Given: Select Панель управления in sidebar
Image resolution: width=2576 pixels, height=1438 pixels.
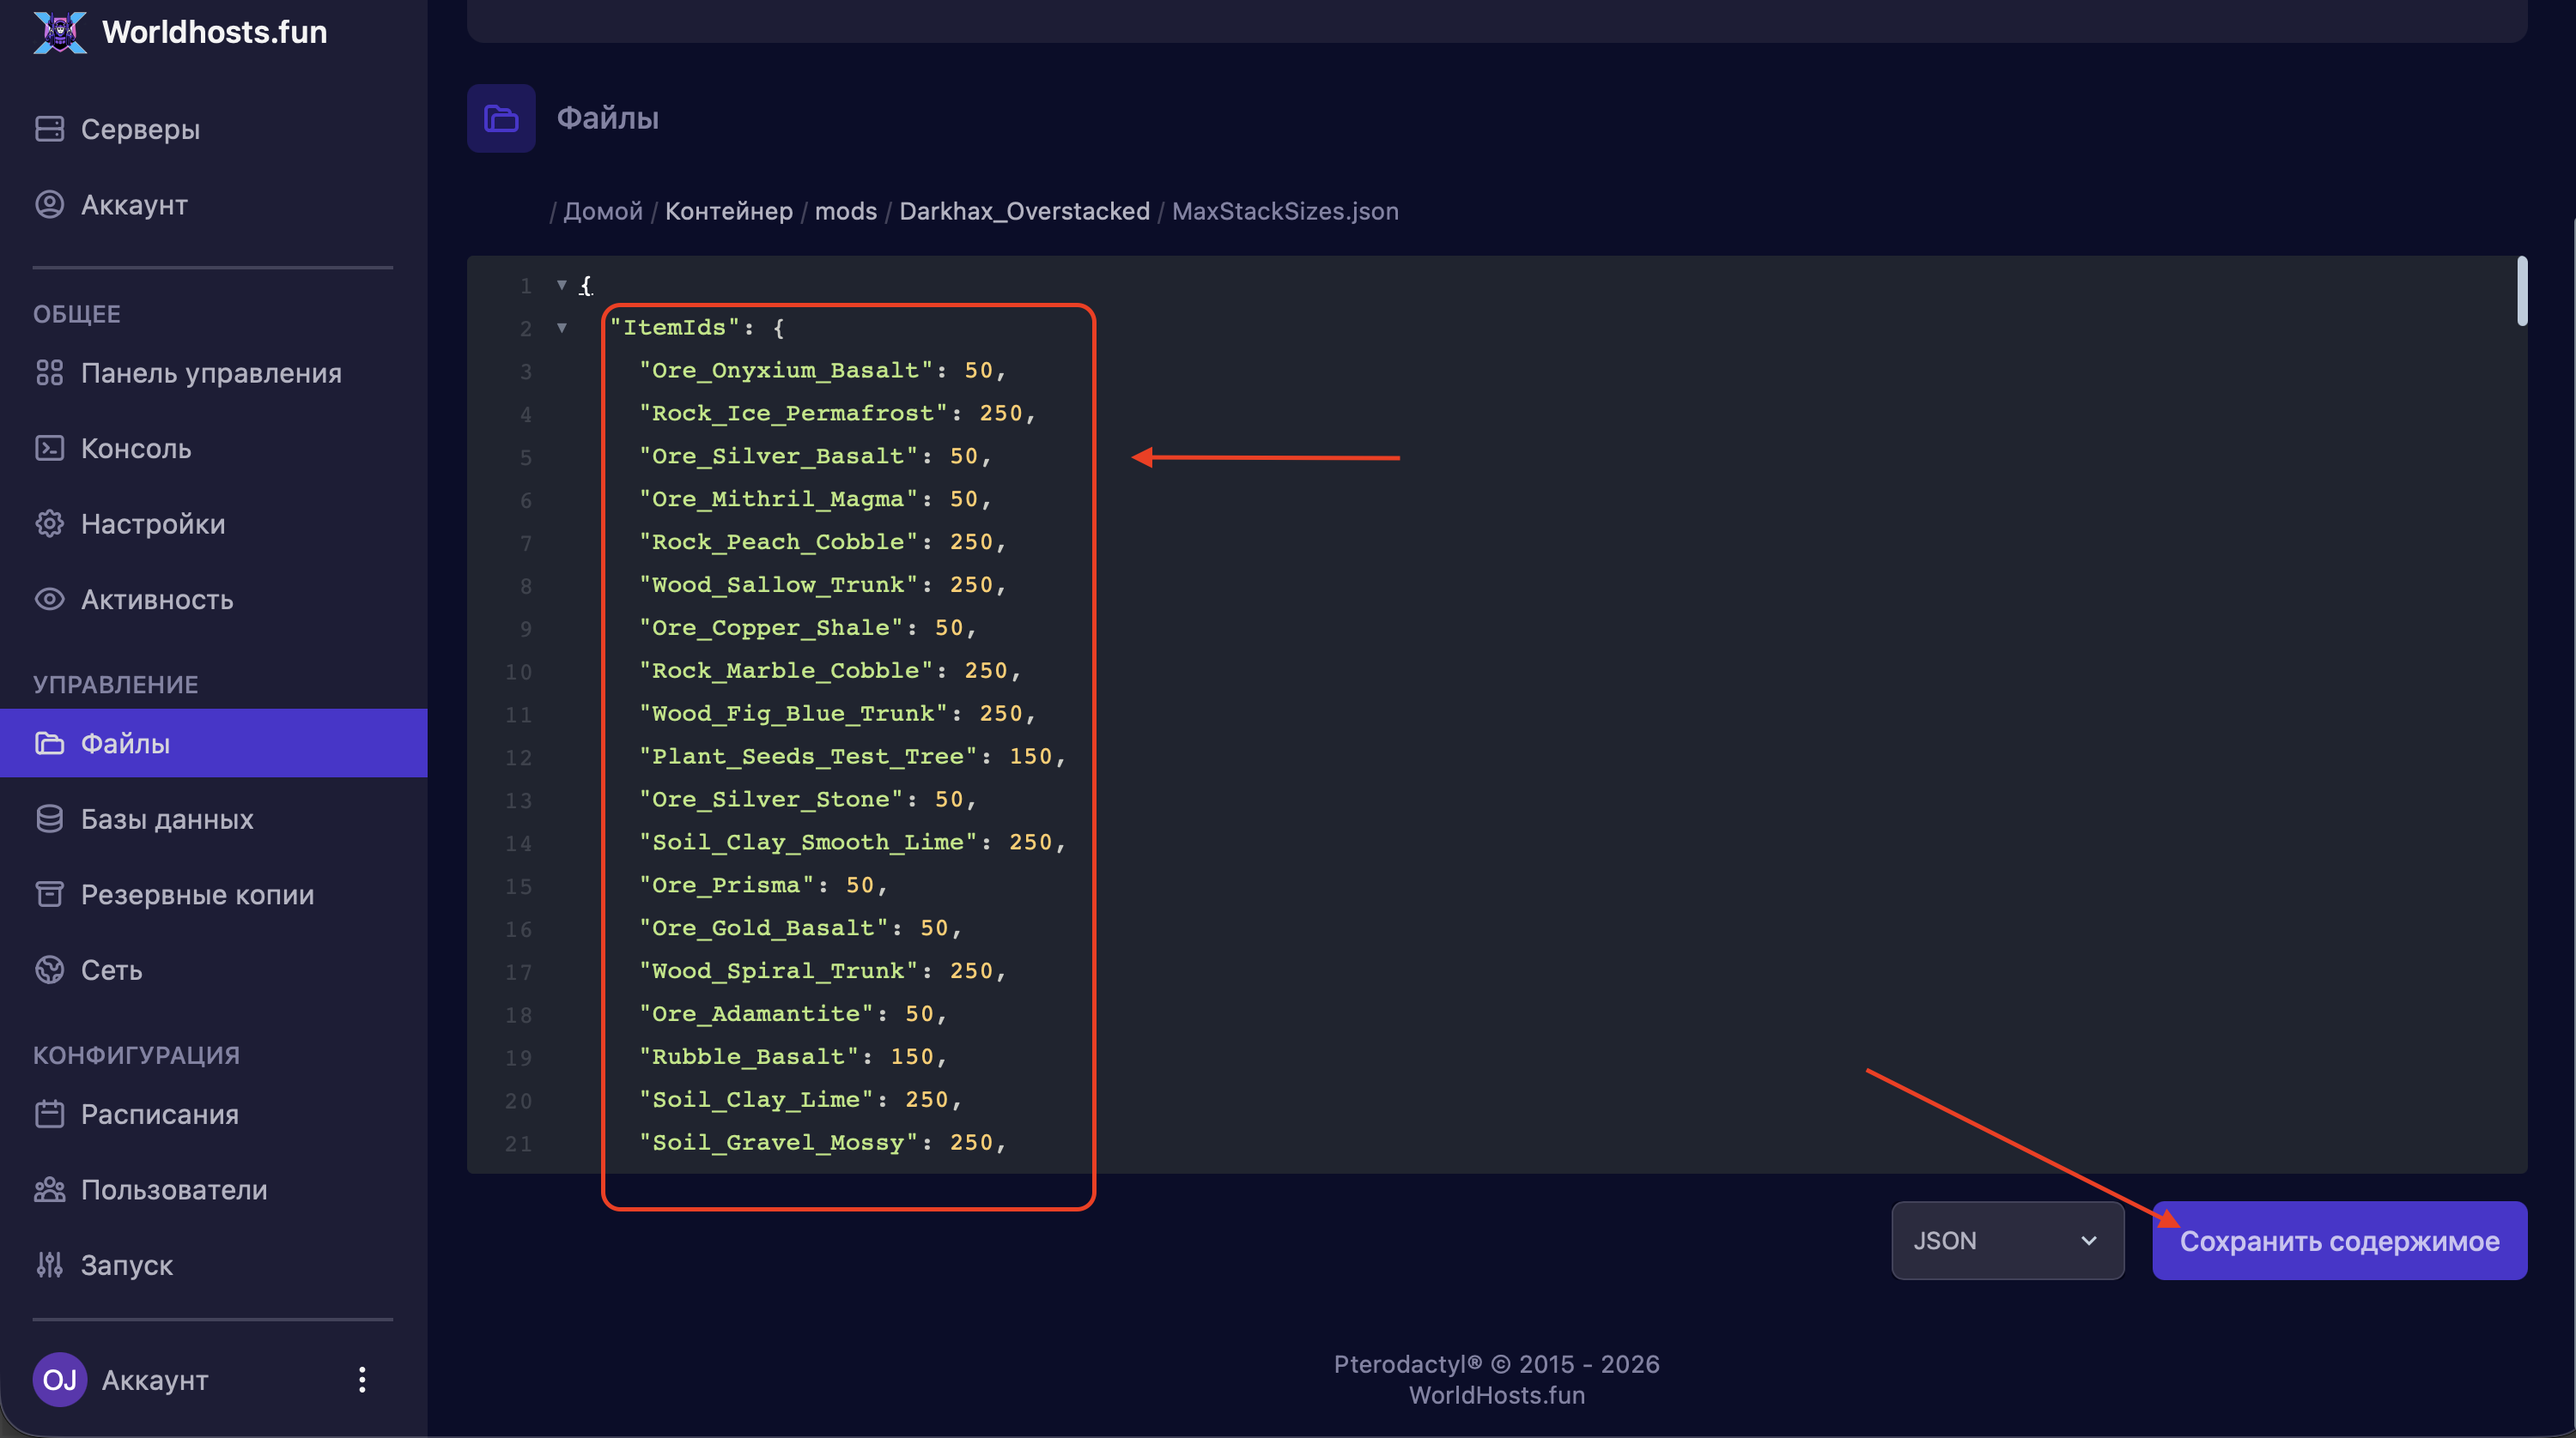Looking at the screenshot, I should pyautogui.click(x=211, y=372).
